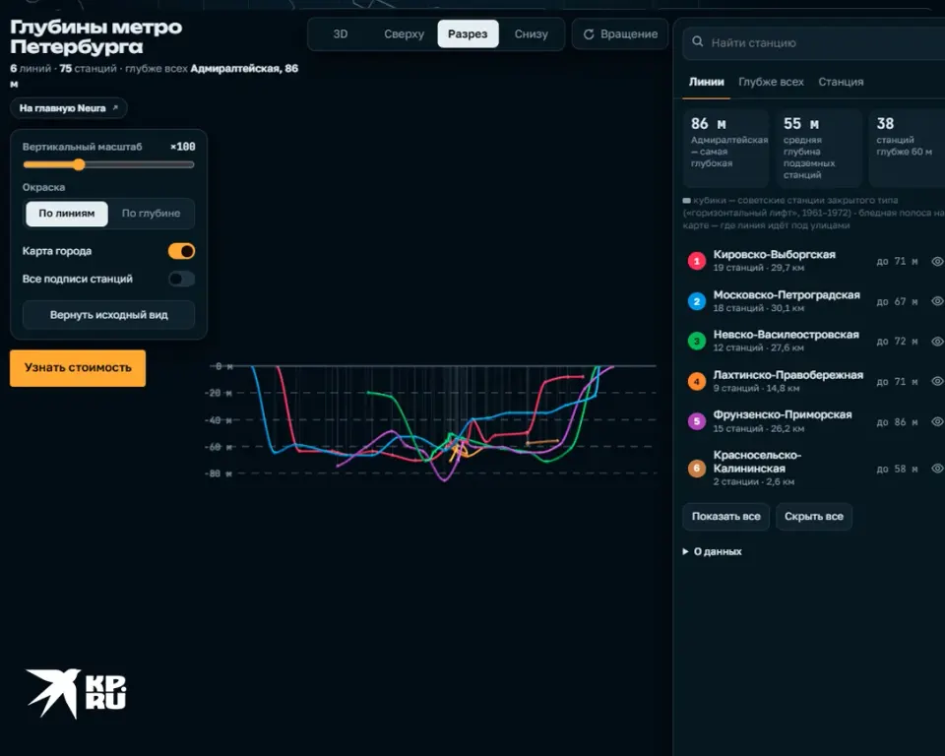The image size is (945, 756).
Task: Click the Узнать стоимость button
Action: coord(78,368)
